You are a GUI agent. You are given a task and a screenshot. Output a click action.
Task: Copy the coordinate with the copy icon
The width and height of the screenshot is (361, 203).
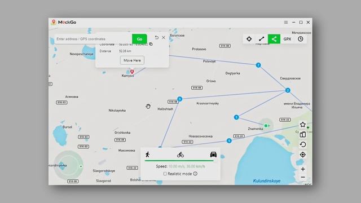(151, 44)
